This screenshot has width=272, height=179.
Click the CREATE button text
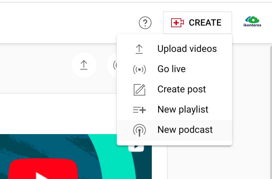(205, 23)
